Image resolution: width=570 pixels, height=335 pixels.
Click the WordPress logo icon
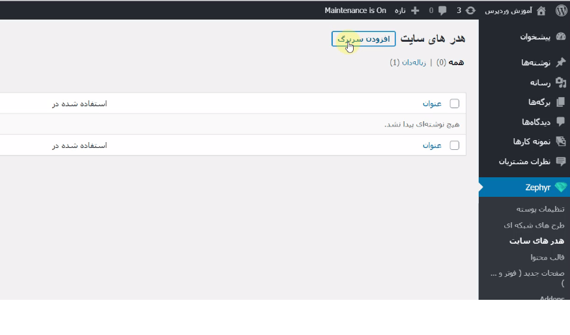[x=562, y=10]
